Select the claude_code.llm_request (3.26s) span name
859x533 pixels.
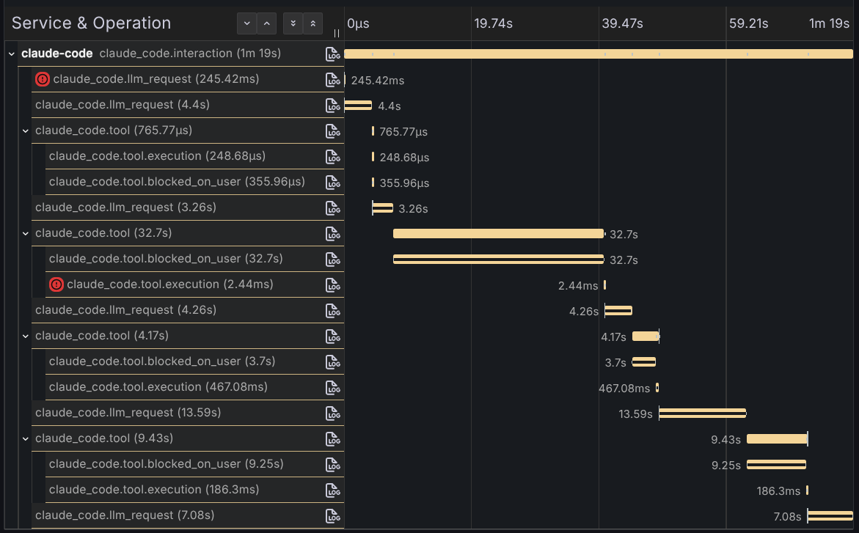[x=125, y=207]
